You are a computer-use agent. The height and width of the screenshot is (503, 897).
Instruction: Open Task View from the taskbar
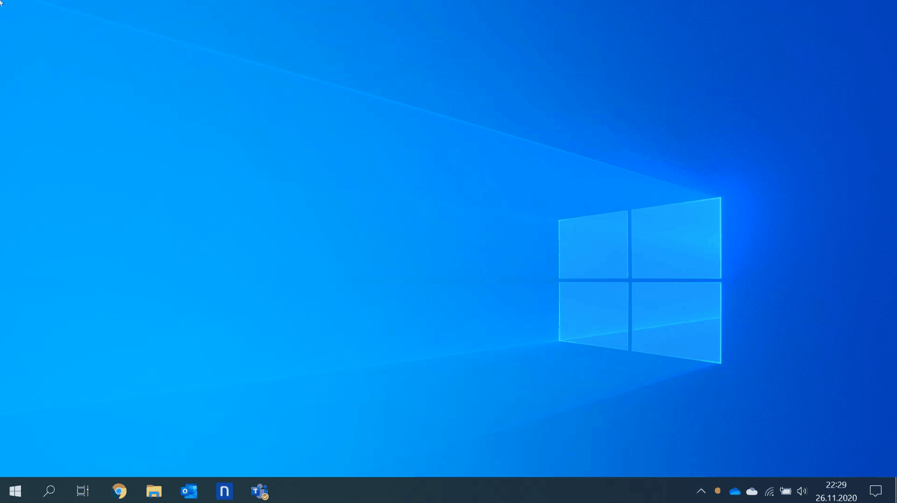(x=82, y=491)
